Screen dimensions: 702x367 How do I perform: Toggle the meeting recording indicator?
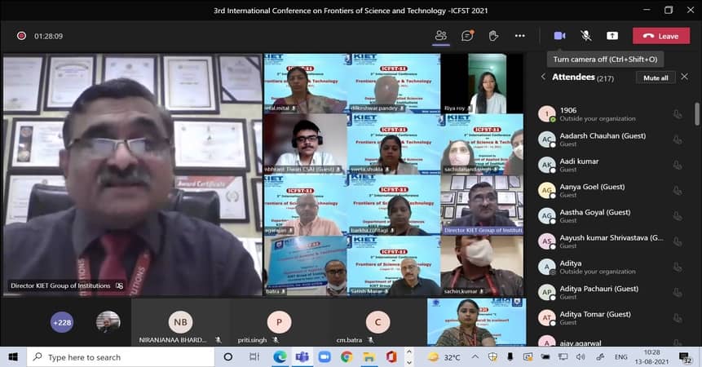(21, 36)
